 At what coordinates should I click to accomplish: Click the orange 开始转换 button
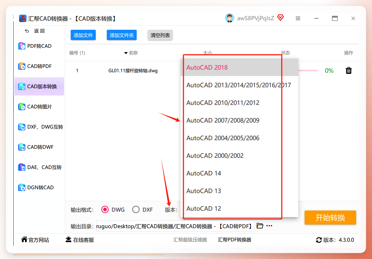click(x=330, y=217)
